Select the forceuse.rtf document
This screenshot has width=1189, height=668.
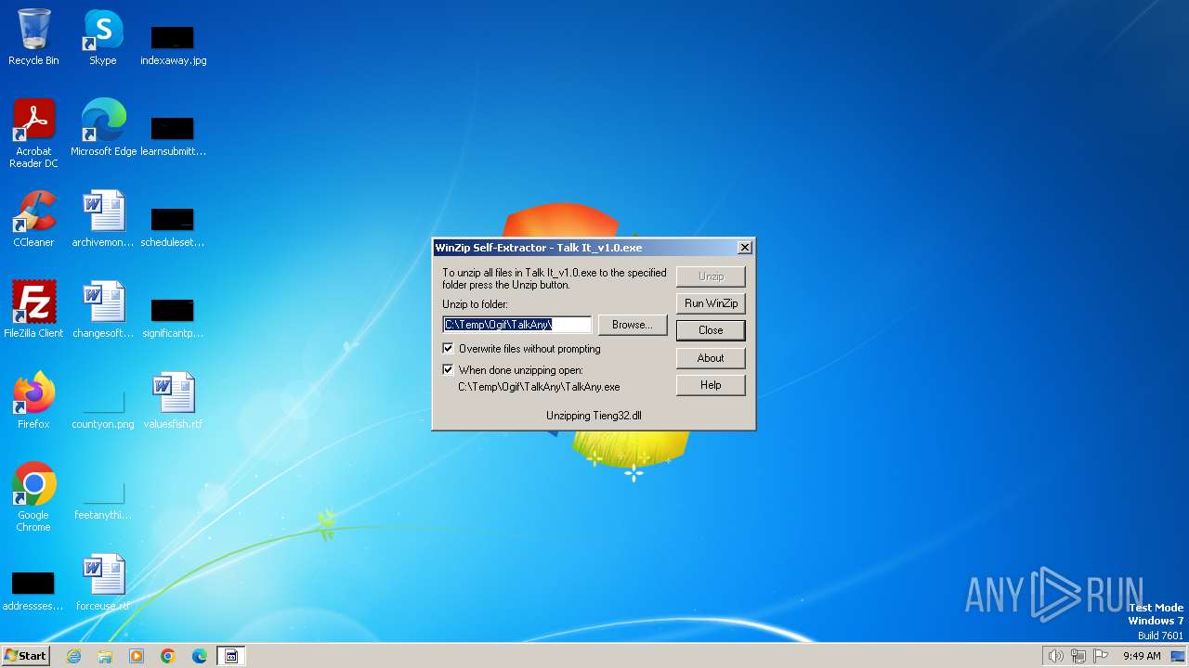coord(103,582)
